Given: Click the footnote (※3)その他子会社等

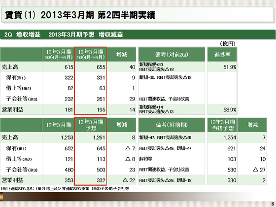Looking at the screenshot, I should [x=110, y=188].
